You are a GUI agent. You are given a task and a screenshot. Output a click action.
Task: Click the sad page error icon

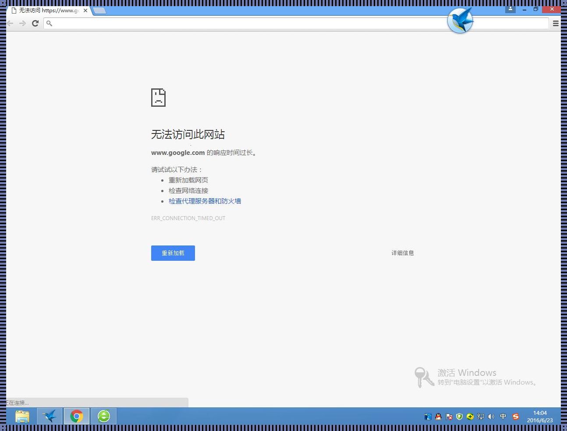[x=158, y=97]
